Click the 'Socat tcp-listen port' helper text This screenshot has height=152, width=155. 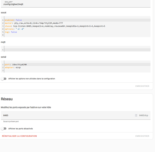click(11, 121)
